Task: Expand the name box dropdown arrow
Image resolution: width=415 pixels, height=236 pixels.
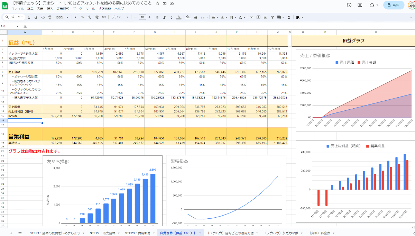Action: coord(18,26)
